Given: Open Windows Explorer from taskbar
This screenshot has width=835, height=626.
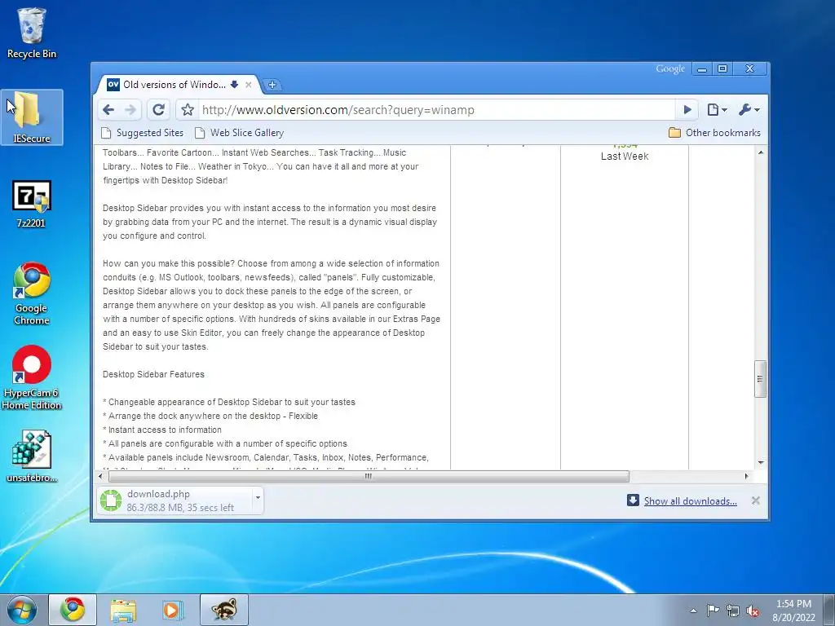Looking at the screenshot, I should 123,610.
